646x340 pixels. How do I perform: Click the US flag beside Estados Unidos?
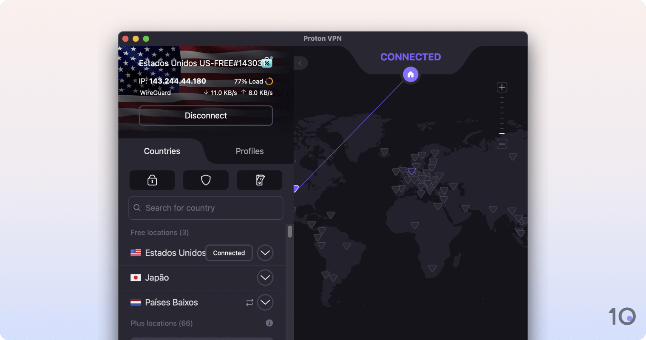tap(136, 252)
